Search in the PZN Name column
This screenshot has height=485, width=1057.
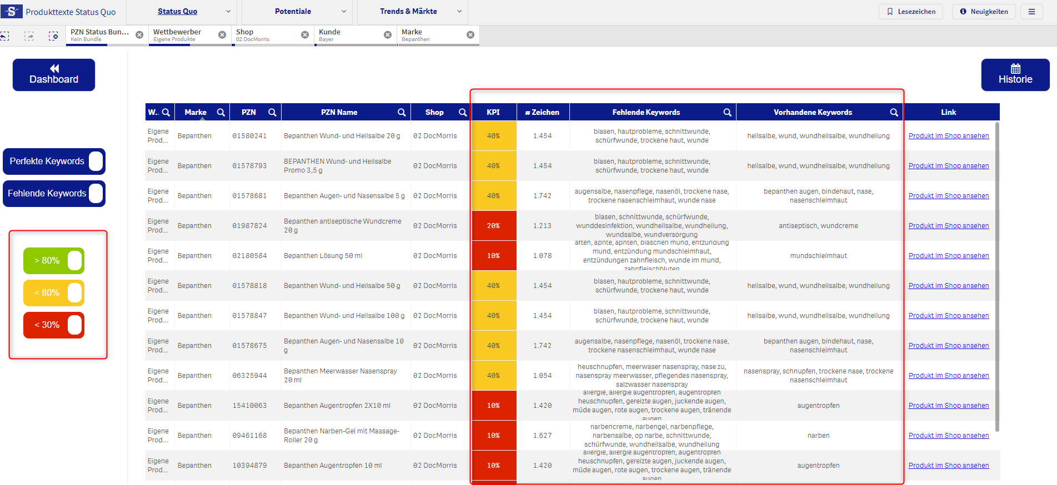[402, 112]
